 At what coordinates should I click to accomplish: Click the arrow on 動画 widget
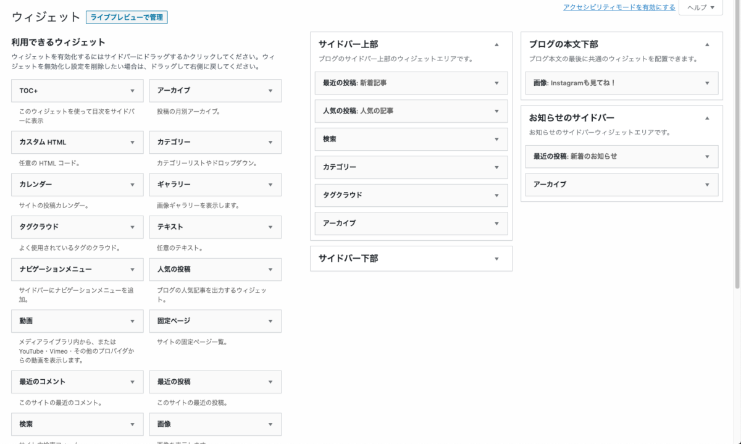click(x=132, y=321)
